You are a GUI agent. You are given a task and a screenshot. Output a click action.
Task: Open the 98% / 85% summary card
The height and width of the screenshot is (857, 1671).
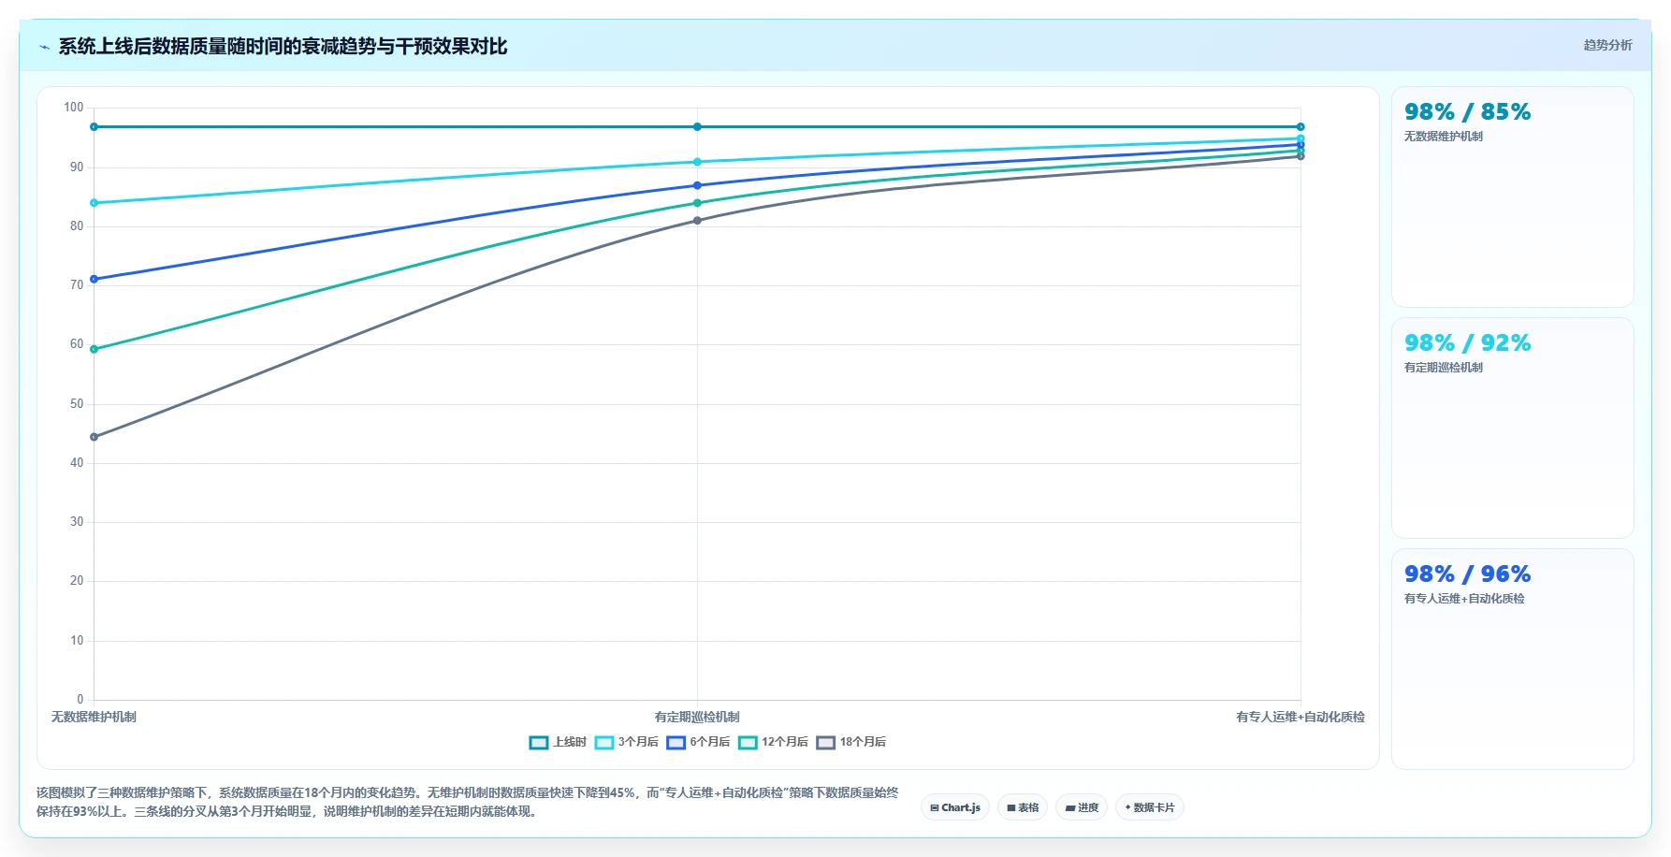(x=1513, y=197)
